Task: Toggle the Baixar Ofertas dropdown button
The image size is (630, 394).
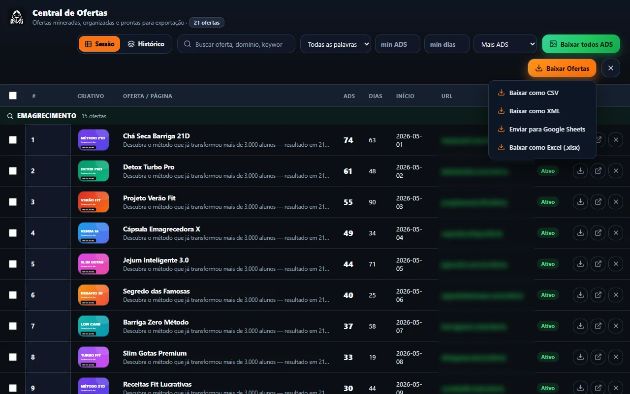Action: (562, 68)
